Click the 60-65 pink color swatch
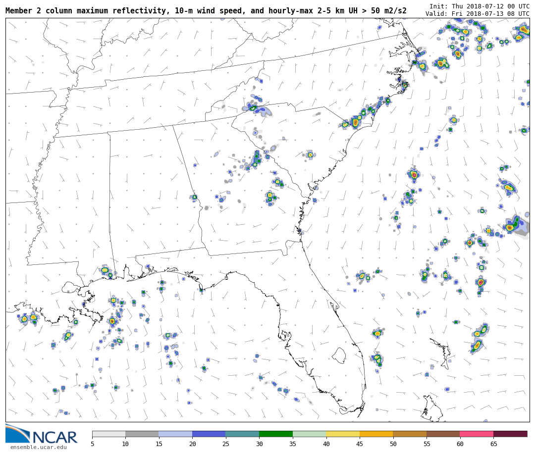 pos(477,434)
